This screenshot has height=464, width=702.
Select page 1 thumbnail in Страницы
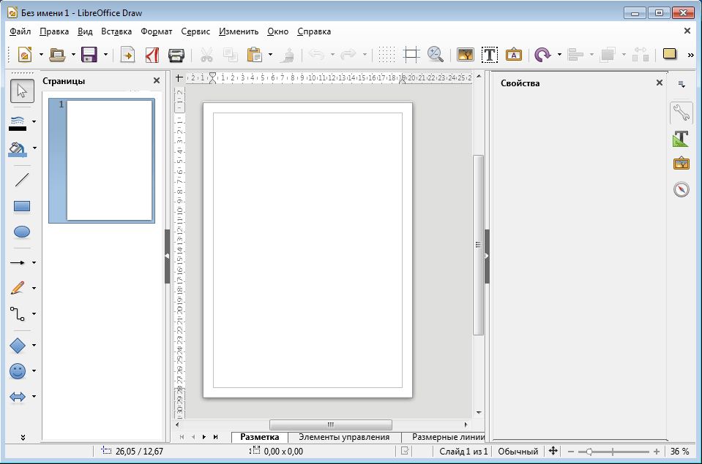(x=102, y=161)
